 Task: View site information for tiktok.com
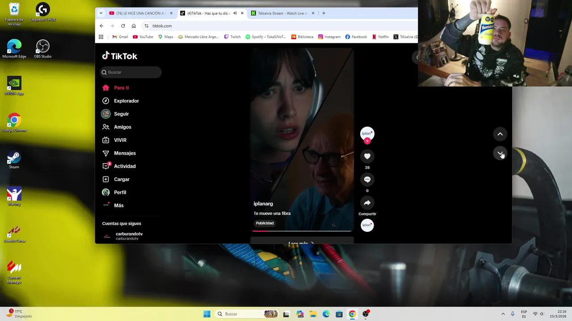146,26
